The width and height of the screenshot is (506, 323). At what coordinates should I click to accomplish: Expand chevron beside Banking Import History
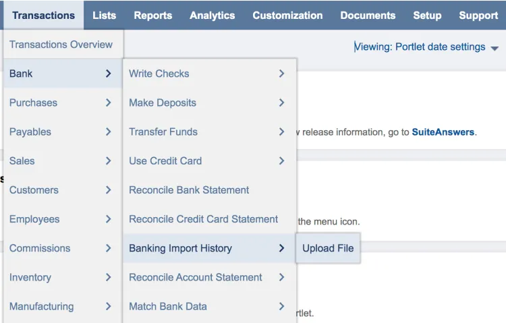(282, 248)
